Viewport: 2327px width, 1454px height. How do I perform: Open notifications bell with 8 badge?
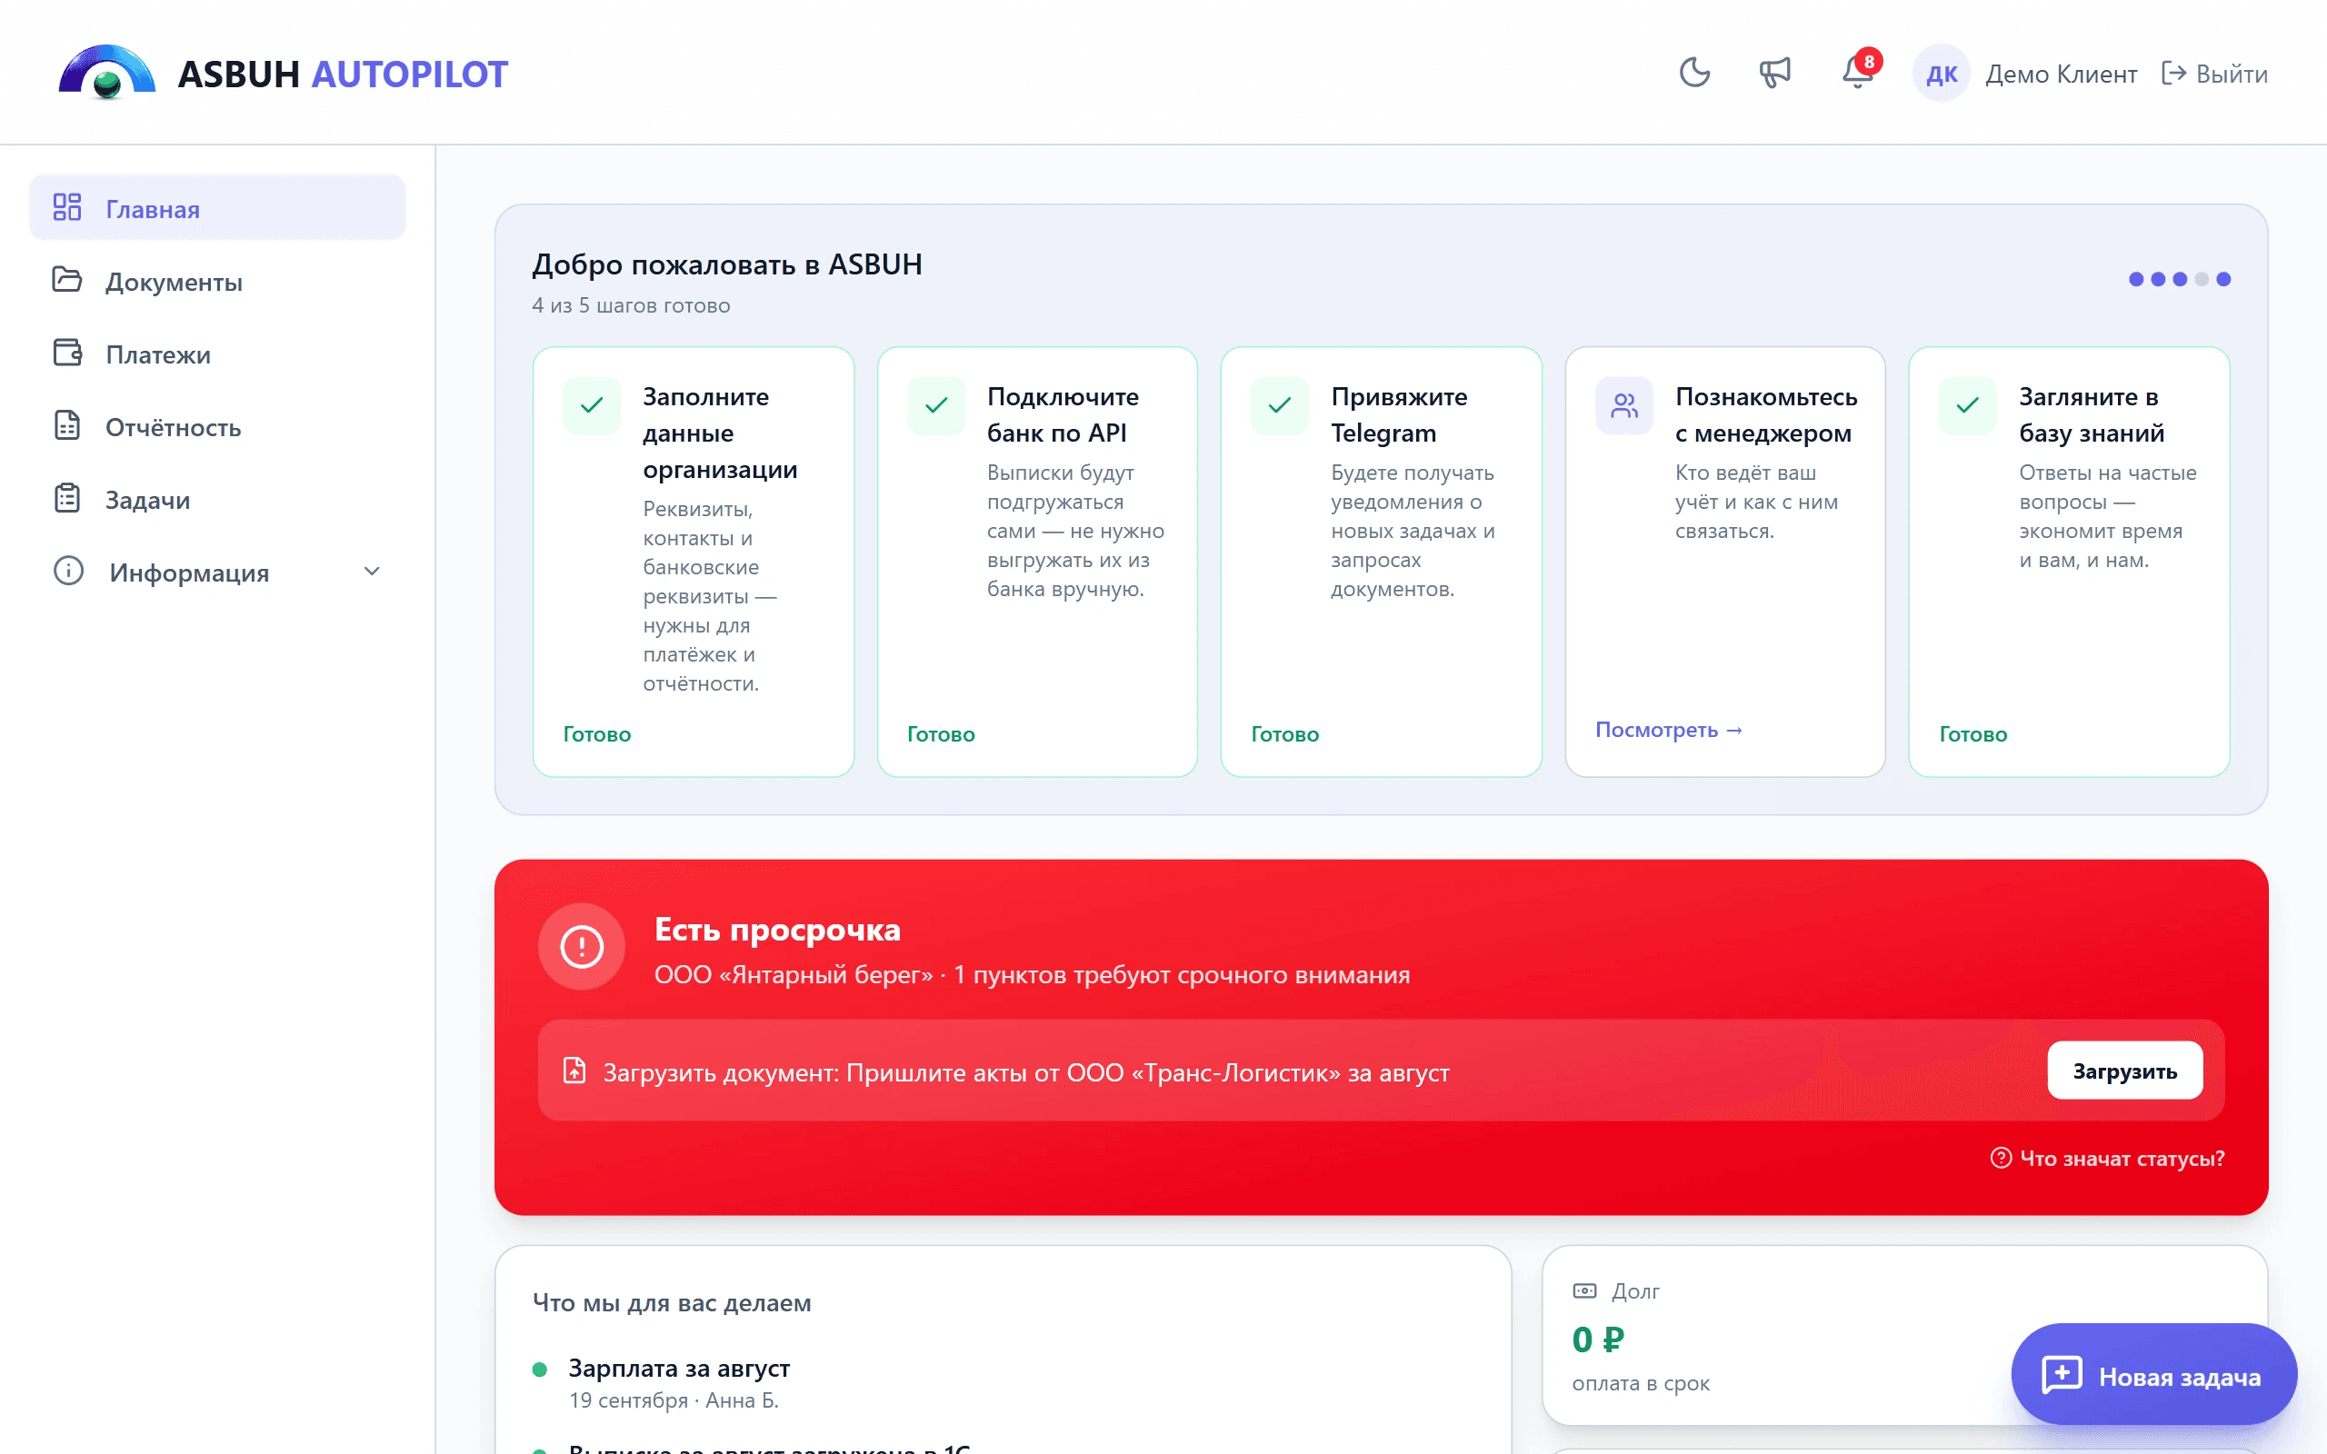[1859, 72]
